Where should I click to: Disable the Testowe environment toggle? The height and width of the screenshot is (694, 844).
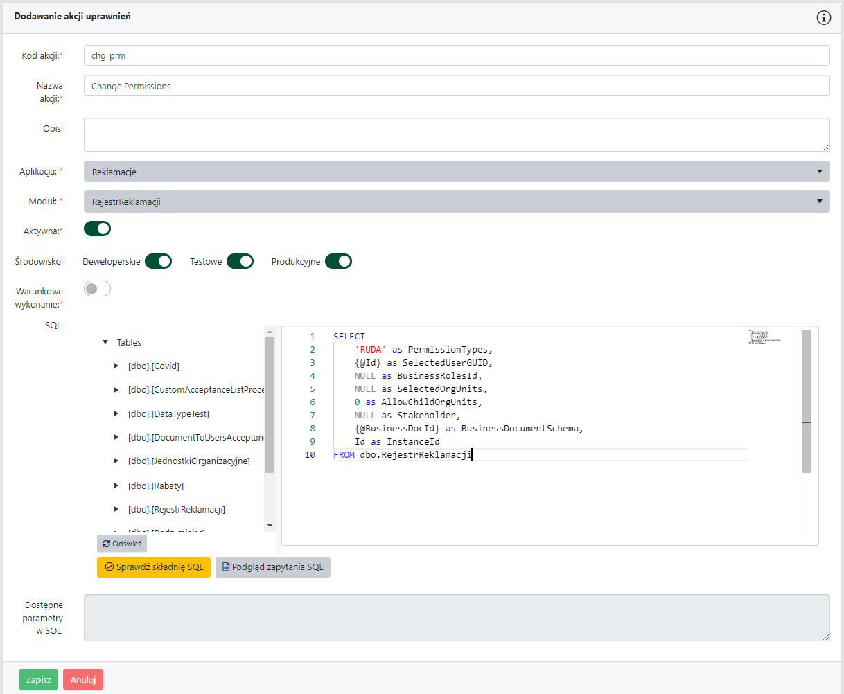click(240, 261)
